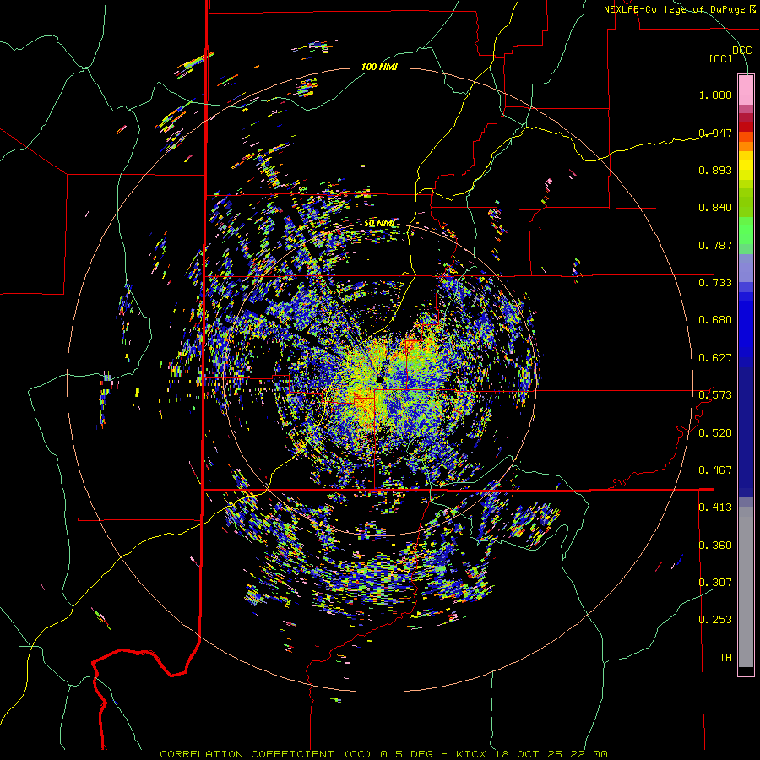Image resolution: width=760 pixels, height=760 pixels.
Task: Select the 0.360 scale value
Action: click(x=715, y=546)
